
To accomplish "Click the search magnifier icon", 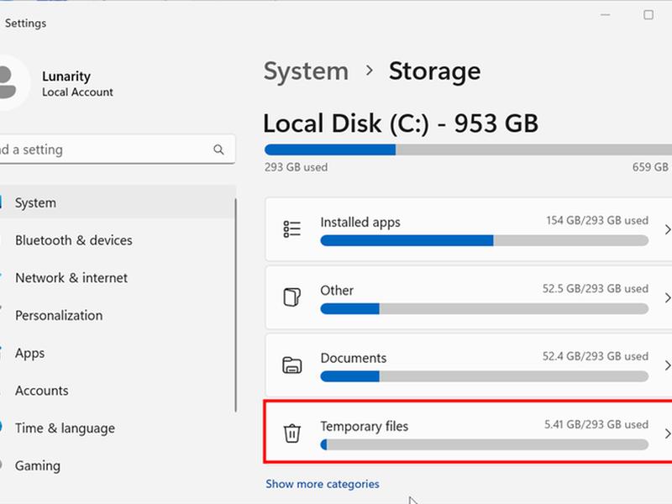I will point(218,150).
